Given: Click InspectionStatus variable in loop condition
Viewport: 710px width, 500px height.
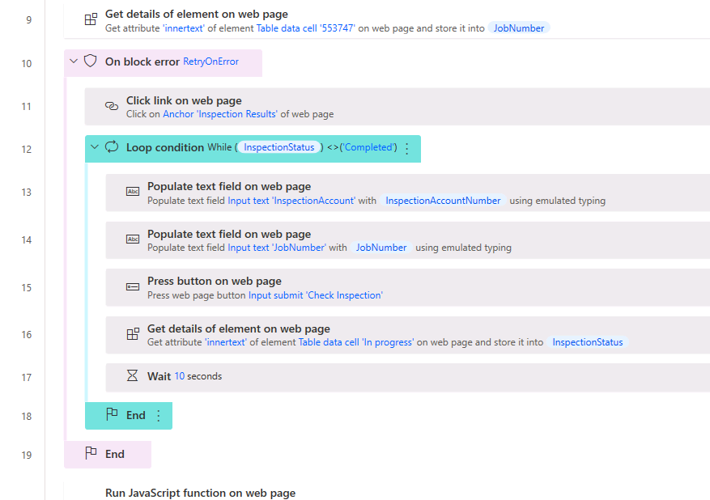Looking at the screenshot, I should pos(279,148).
